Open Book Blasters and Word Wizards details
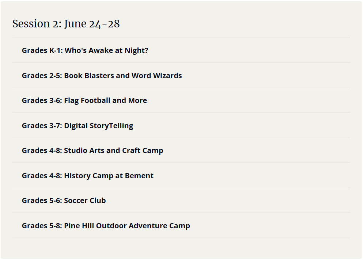The width and height of the screenshot is (363, 260). pos(181,76)
